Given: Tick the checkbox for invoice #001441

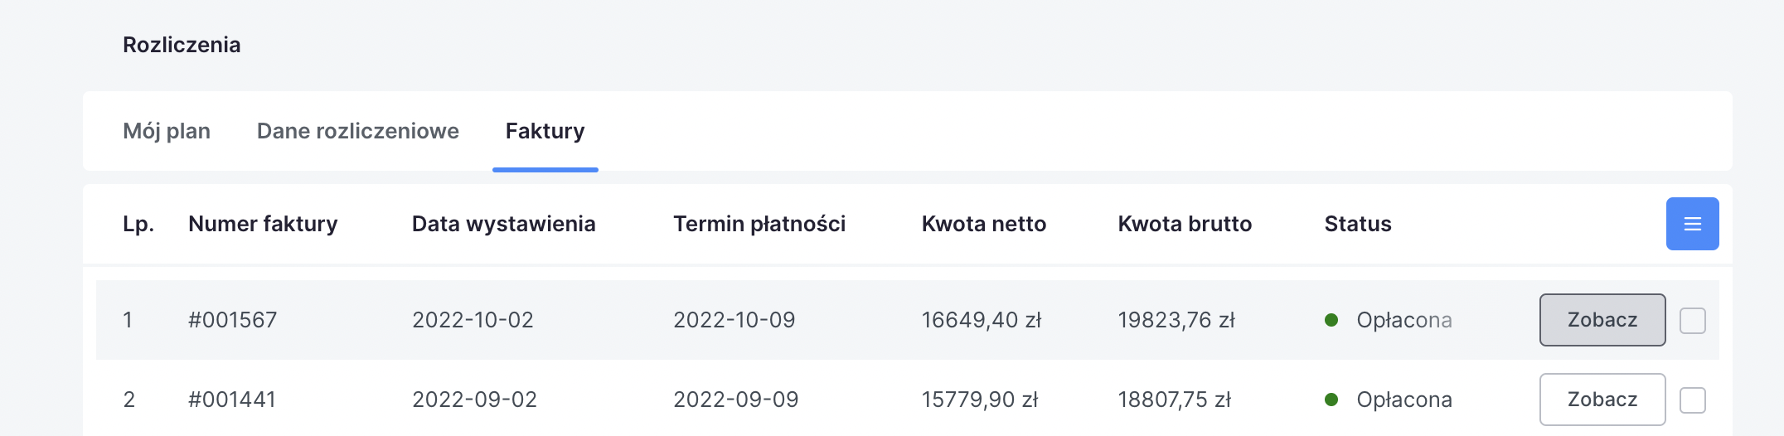Looking at the screenshot, I should tap(1692, 400).
